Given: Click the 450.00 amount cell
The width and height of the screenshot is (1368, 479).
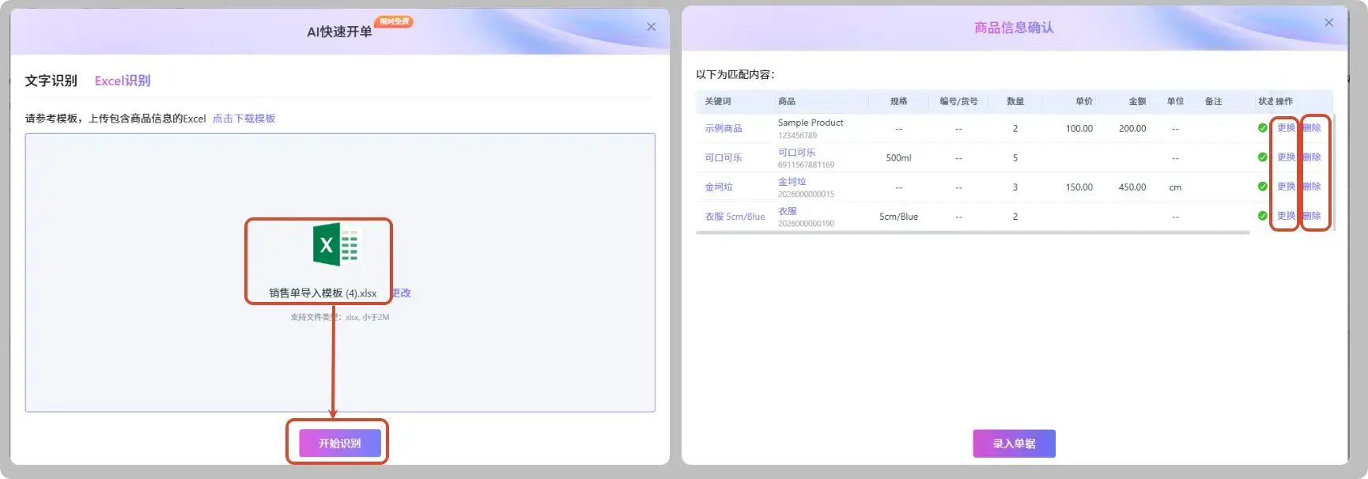Looking at the screenshot, I should click(x=1132, y=187).
